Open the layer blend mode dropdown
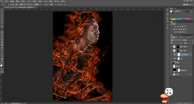This screenshot has height=104, width=194. point(176,40)
